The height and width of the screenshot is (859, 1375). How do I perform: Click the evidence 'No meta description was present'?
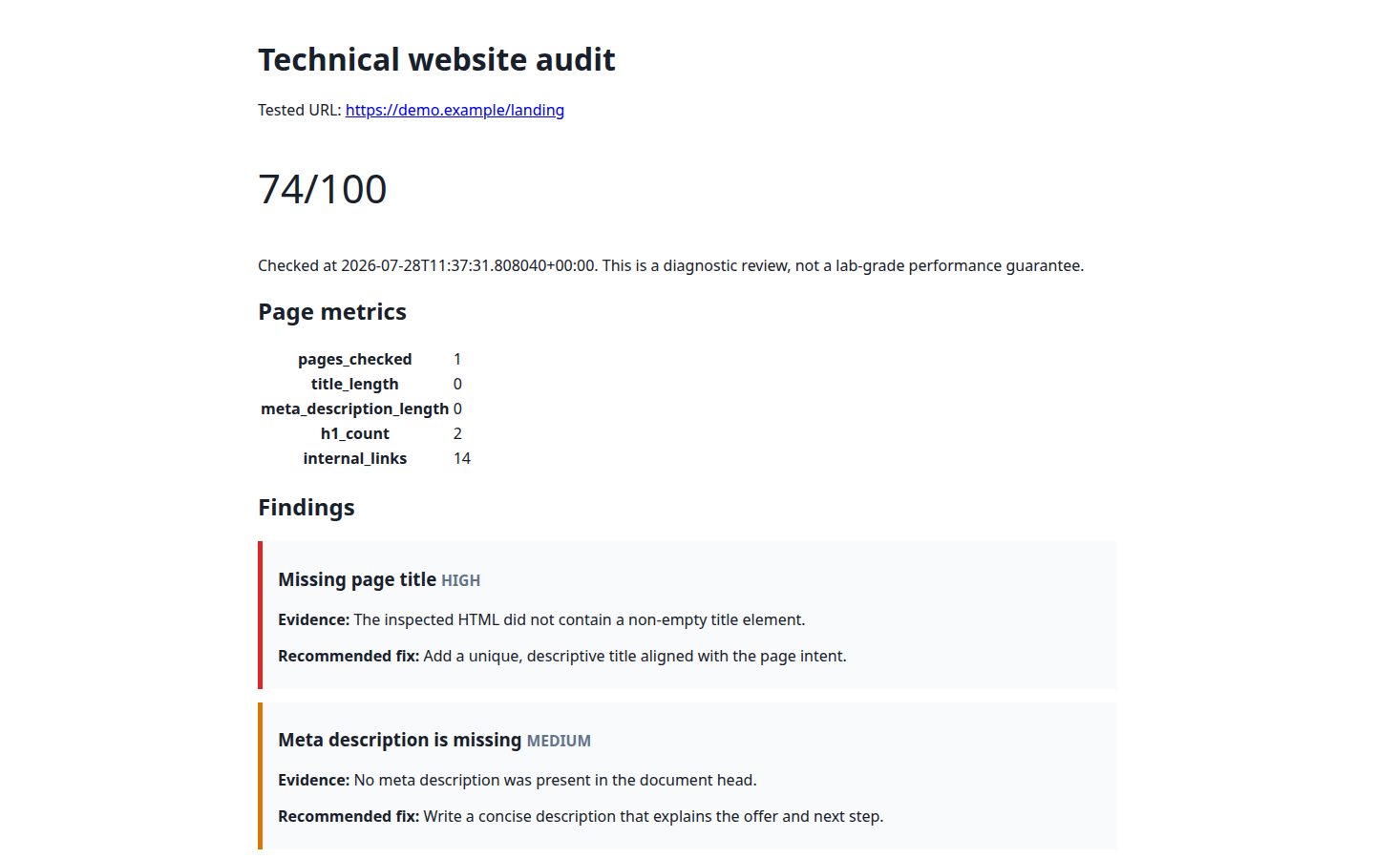pyautogui.click(x=556, y=780)
